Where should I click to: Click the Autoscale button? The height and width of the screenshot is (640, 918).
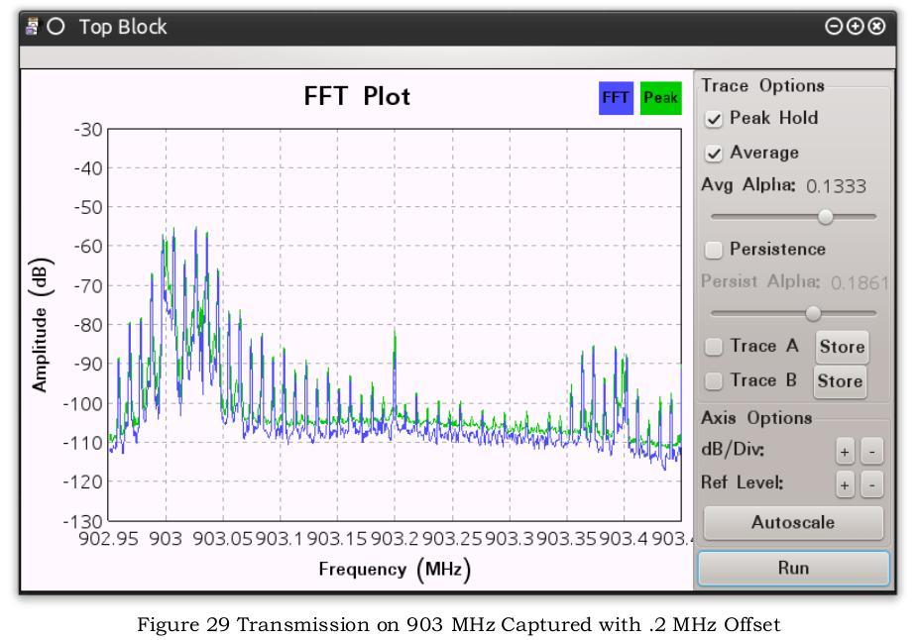(x=793, y=522)
